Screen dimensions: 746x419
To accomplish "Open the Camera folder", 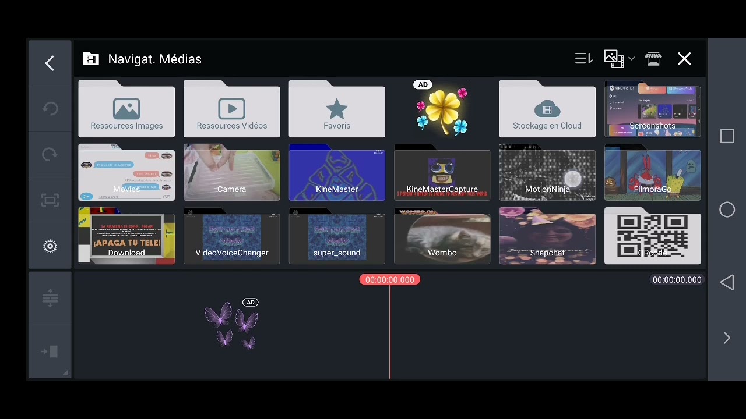I will pos(232,173).
